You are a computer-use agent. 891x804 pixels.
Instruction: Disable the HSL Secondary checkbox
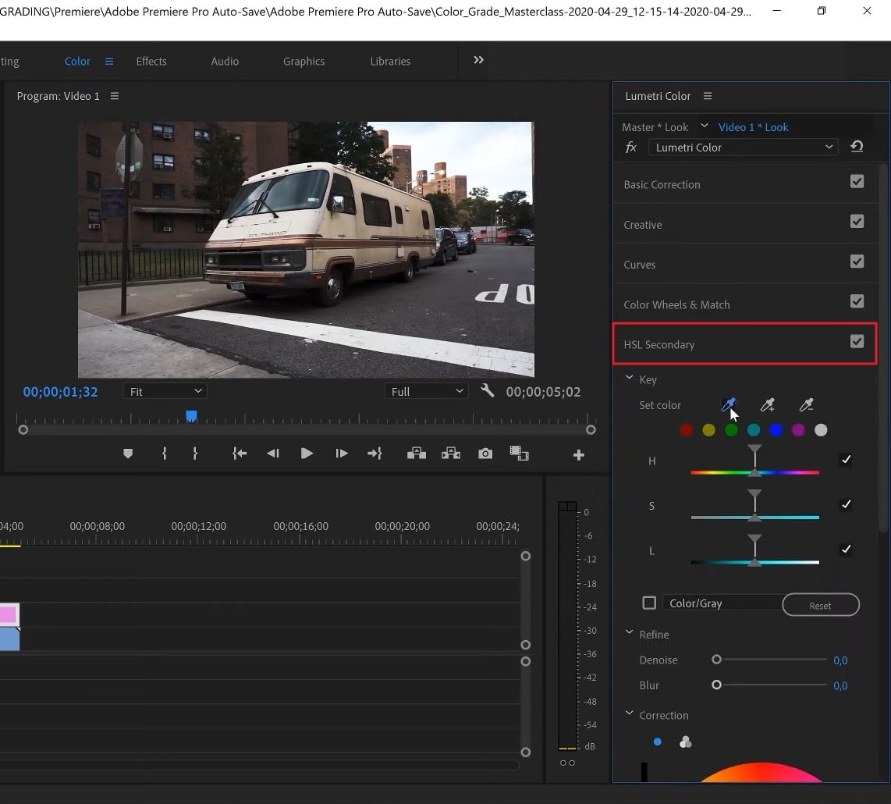click(857, 341)
